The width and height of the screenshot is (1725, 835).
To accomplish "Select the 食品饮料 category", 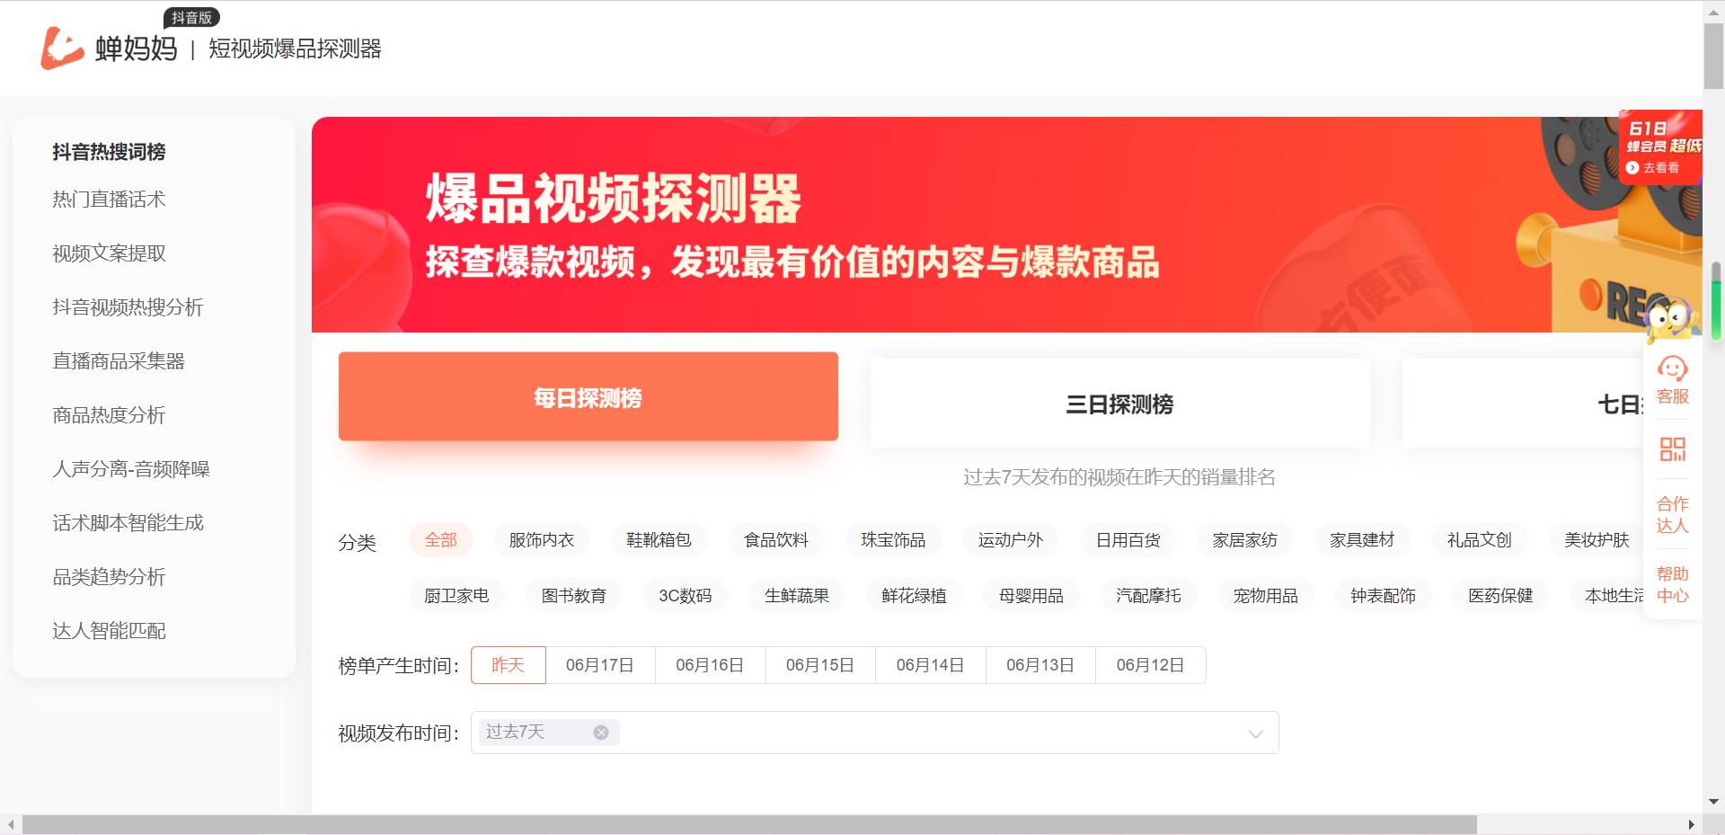I will point(775,540).
